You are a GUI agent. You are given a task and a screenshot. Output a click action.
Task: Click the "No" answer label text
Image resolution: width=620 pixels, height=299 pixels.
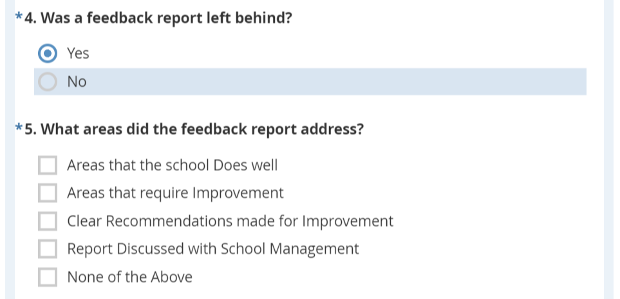(77, 82)
